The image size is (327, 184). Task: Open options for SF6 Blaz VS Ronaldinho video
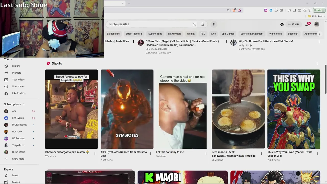226,41
